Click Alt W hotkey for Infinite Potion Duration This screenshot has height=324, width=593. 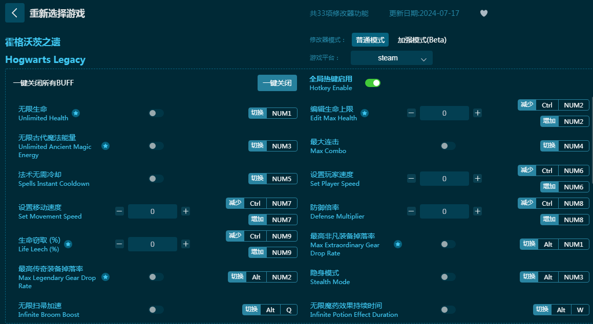click(561, 310)
